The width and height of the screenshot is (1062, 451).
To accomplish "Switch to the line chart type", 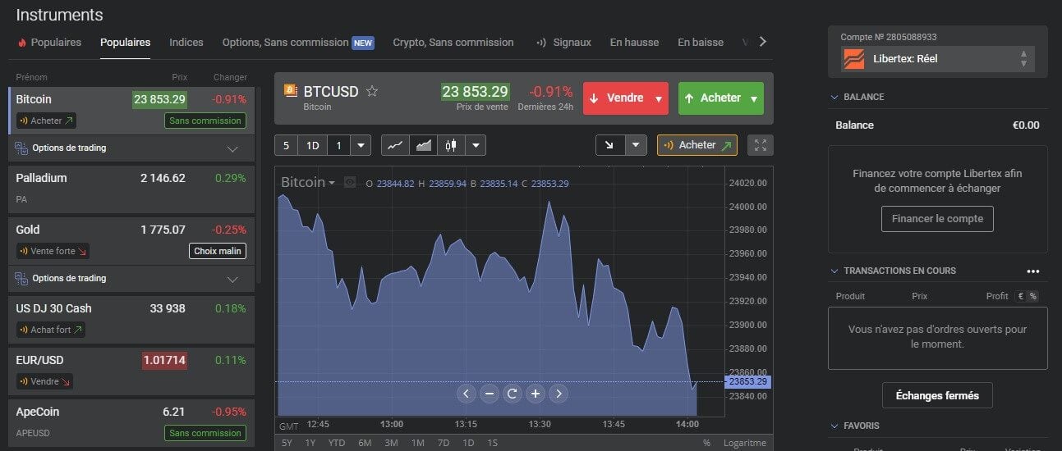I will (395, 145).
